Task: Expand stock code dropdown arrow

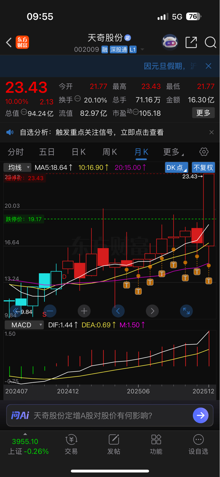Action: 142,50
